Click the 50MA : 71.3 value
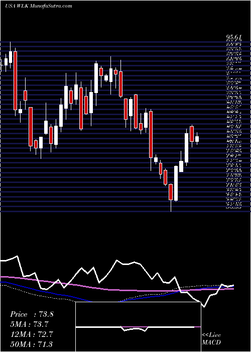The height and width of the screenshot is (352, 251). (x=31, y=344)
